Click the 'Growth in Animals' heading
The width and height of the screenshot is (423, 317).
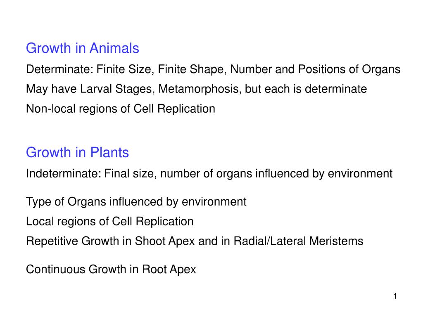[x=83, y=48]
